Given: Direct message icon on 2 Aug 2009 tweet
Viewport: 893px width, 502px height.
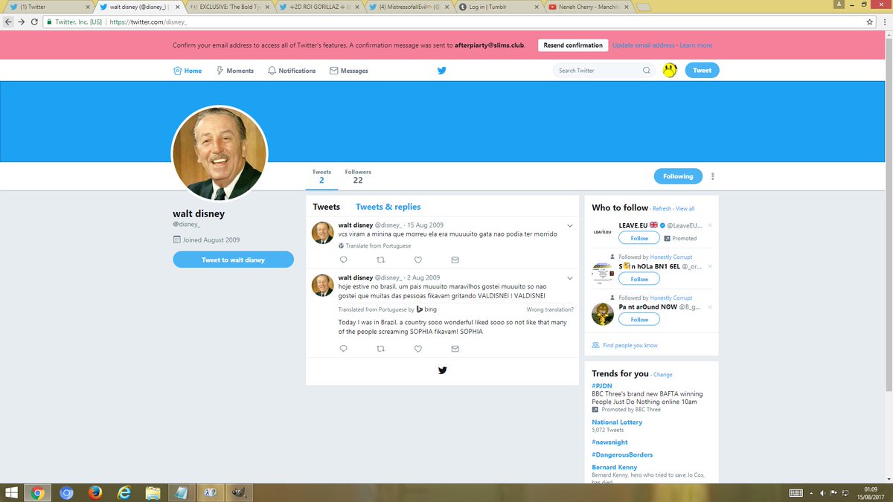Looking at the screenshot, I should 455,349.
